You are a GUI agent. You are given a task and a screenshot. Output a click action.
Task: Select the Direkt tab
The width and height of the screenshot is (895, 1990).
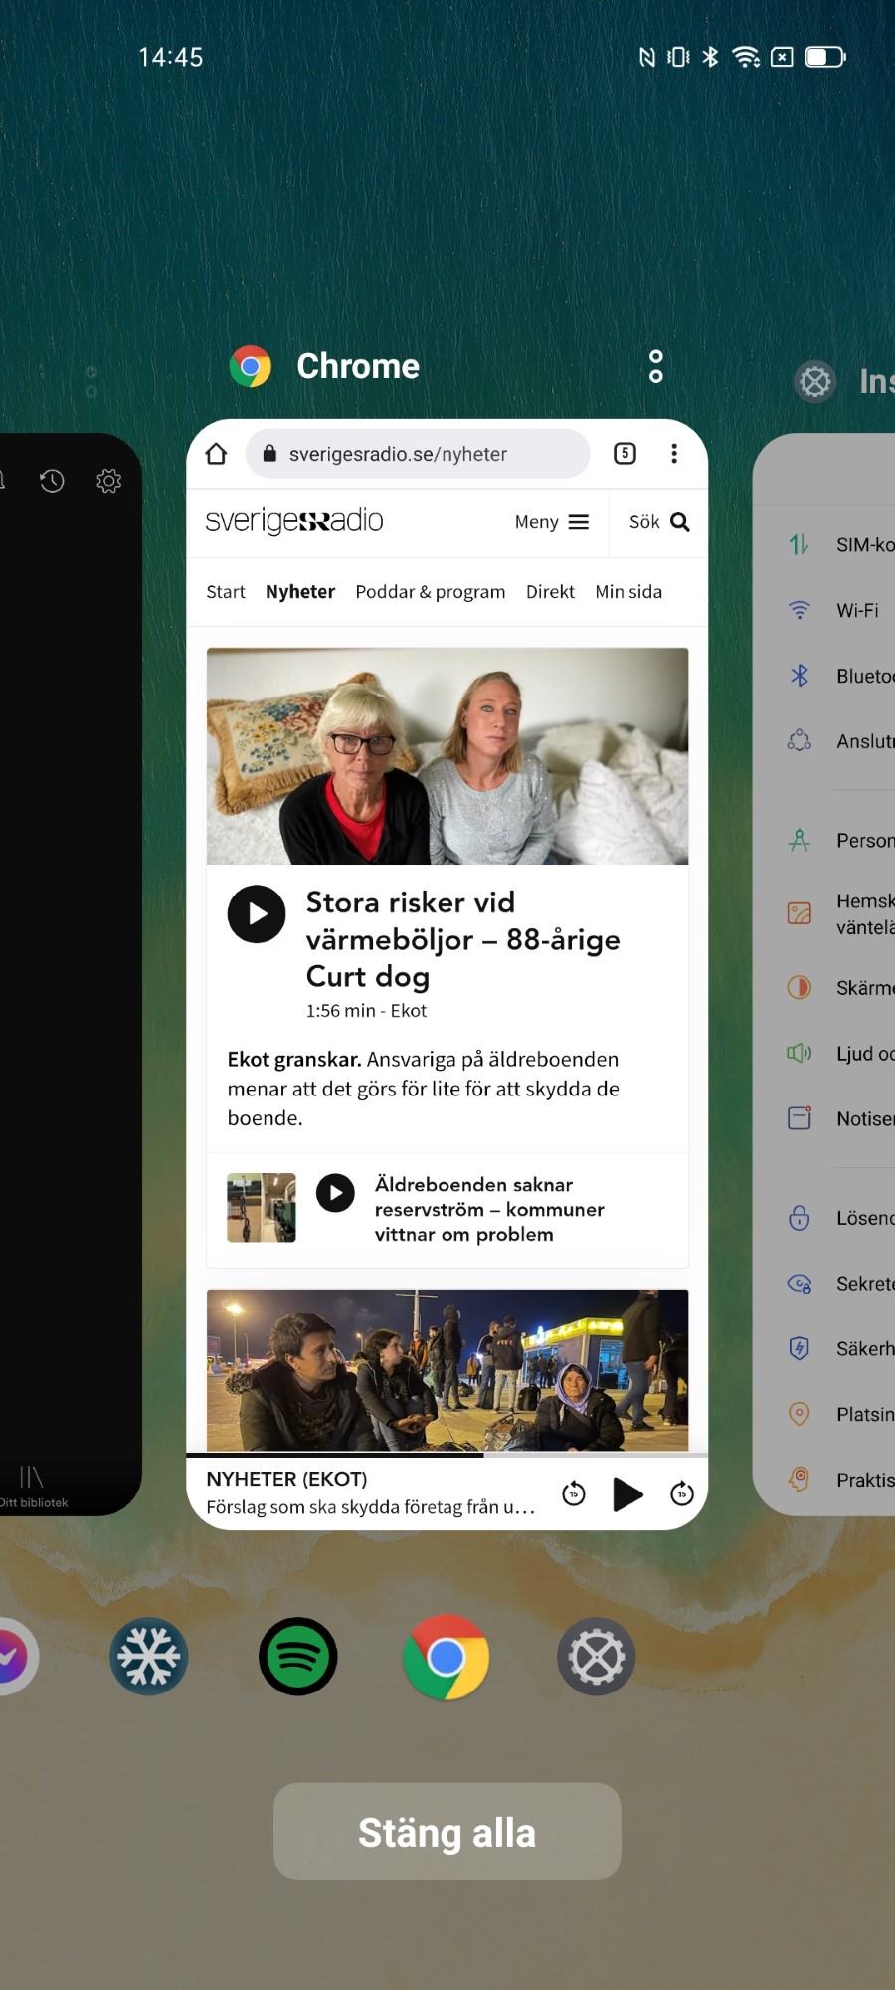550,592
